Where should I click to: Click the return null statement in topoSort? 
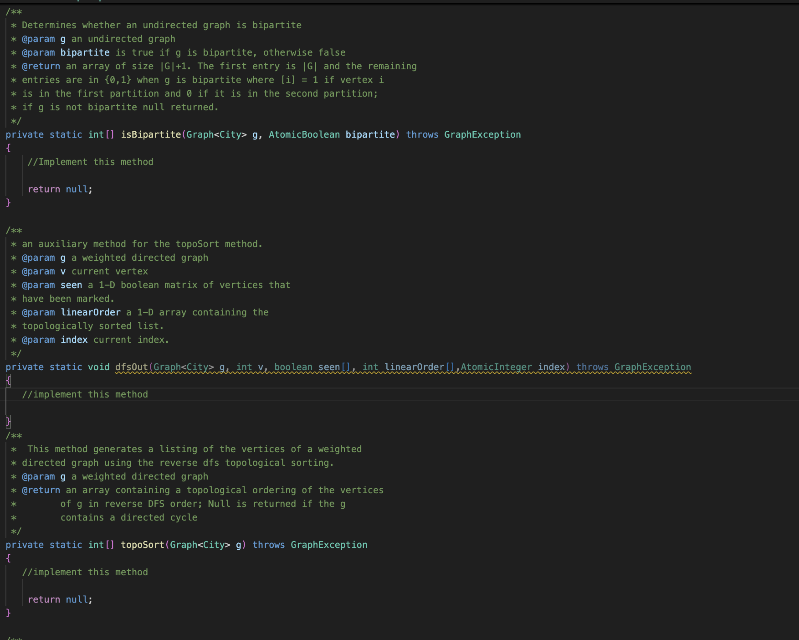click(x=60, y=599)
